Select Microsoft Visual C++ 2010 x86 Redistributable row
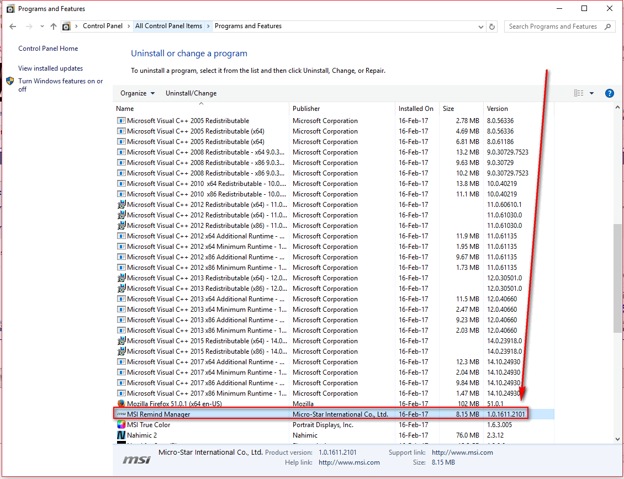The image size is (624, 479). click(x=334, y=194)
